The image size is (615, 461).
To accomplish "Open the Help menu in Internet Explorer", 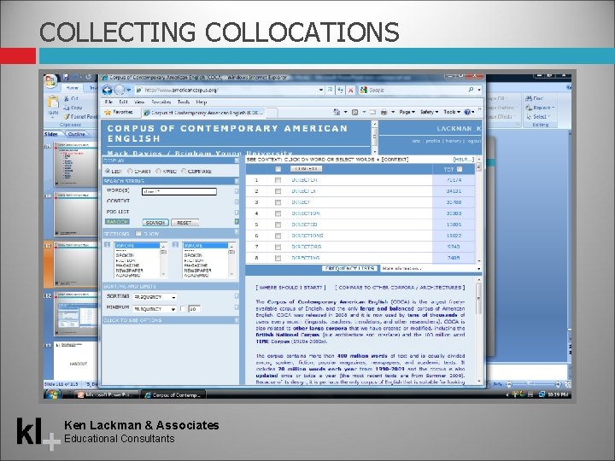I will click(202, 102).
